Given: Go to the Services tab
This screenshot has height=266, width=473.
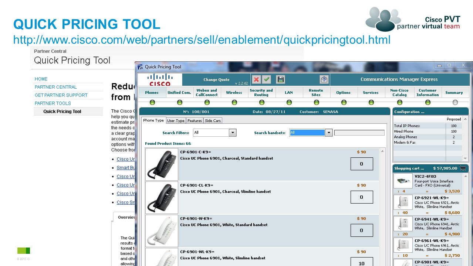Looking at the screenshot, I should pos(371,92).
